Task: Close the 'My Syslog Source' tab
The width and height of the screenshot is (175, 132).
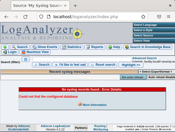Action: point(65,6)
